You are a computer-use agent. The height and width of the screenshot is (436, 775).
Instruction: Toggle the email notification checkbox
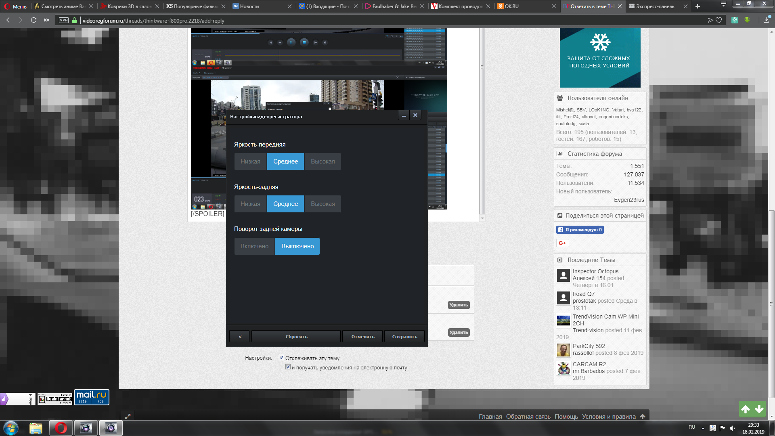[x=288, y=367]
